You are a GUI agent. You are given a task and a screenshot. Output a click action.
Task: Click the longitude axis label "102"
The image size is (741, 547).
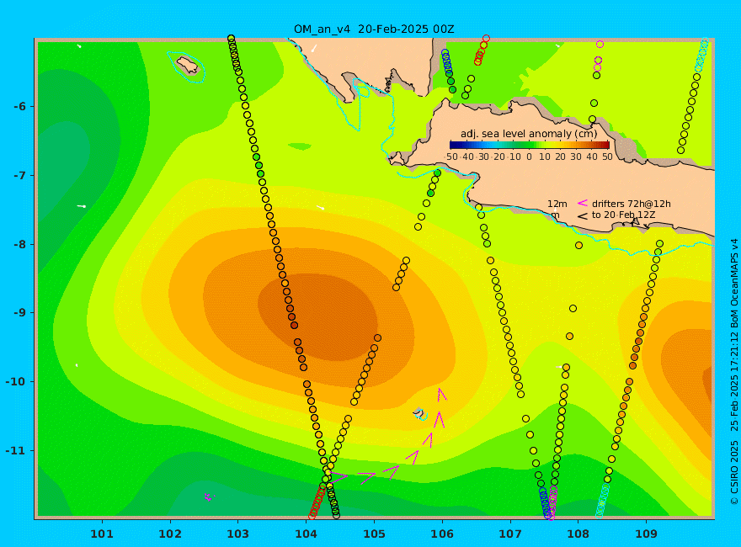[x=169, y=534]
